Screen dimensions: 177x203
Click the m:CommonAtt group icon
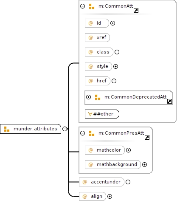click(x=92, y=6)
